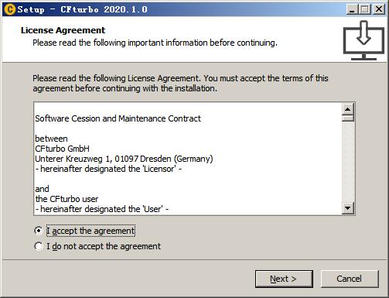Screen dimensions: 389x298
Task: Click the license scrollbar thumb
Action: pos(348,118)
